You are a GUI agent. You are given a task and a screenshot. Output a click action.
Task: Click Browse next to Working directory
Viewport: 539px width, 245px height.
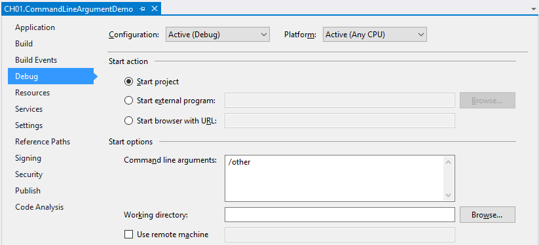487,215
